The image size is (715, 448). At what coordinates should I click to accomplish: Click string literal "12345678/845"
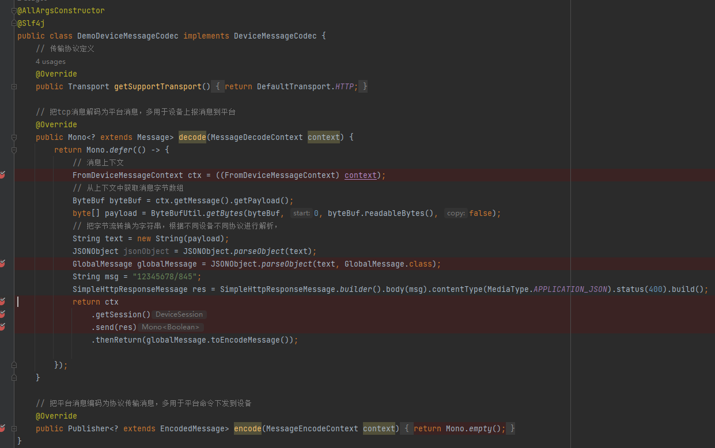pos(165,276)
